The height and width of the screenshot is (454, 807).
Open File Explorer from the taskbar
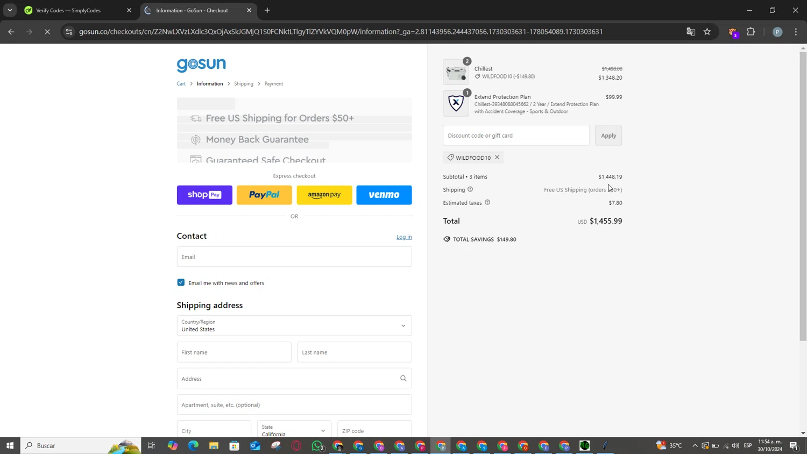pyautogui.click(x=214, y=445)
